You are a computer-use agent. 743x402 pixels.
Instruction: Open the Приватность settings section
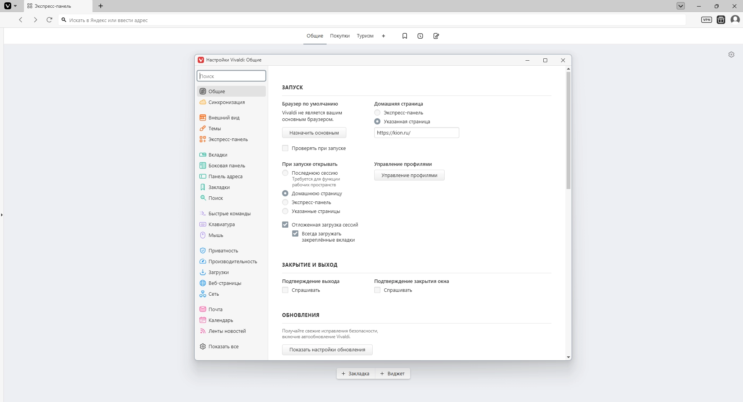[x=231, y=250]
